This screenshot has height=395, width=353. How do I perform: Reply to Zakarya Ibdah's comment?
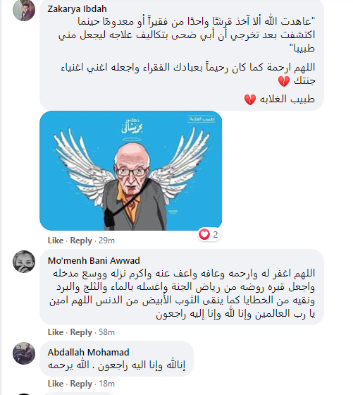click(81, 241)
